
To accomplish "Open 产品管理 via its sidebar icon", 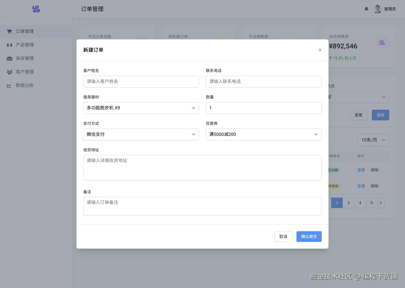I will pyautogui.click(x=9, y=45).
